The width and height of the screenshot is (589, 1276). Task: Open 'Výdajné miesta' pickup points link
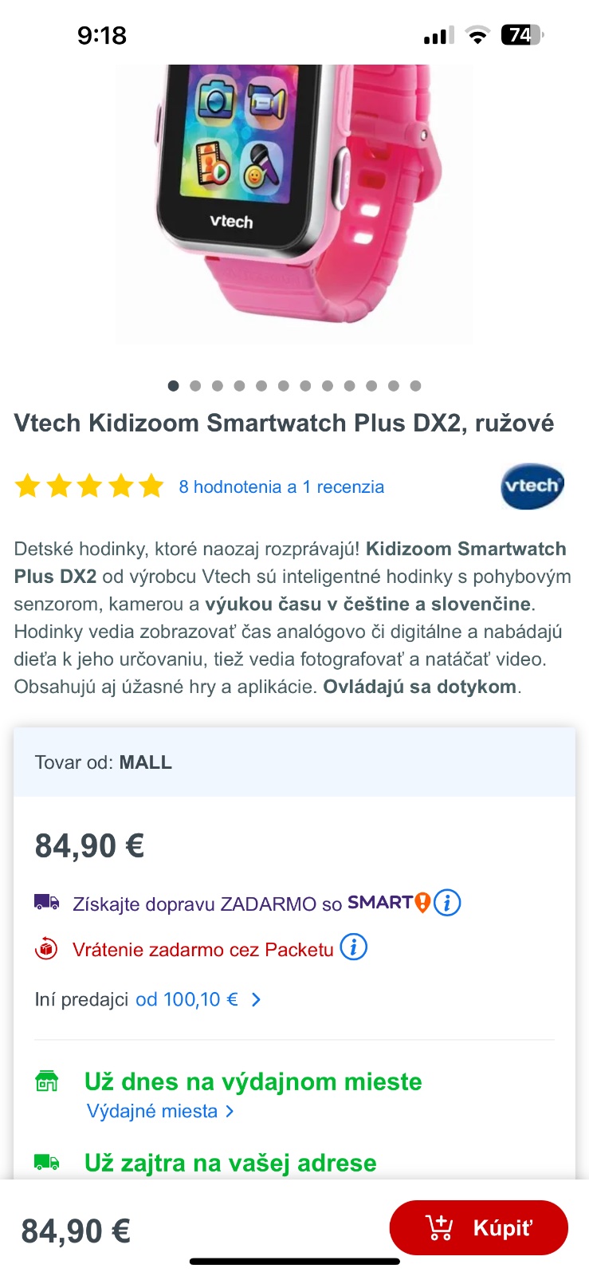click(x=152, y=1111)
